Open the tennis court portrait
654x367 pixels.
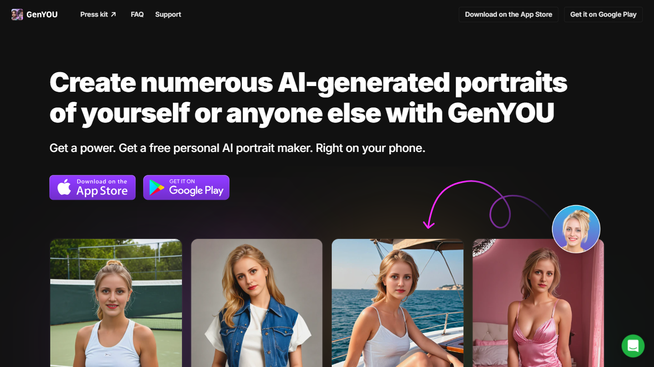[x=116, y=303]
